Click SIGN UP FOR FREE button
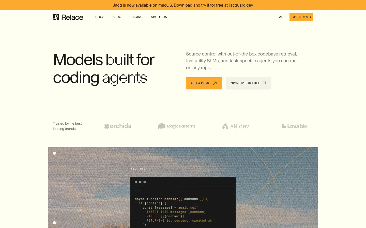 (249, 83)
